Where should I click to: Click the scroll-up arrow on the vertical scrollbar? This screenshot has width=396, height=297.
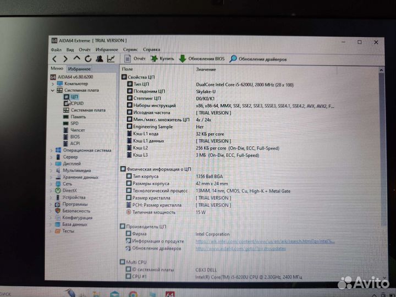coord(381,70)
